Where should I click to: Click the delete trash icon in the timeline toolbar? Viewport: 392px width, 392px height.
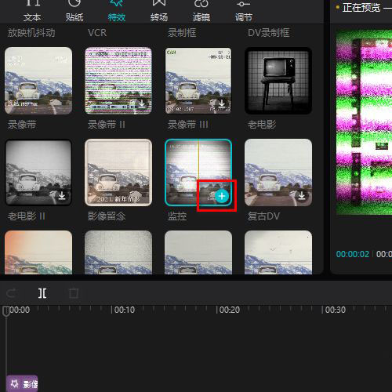[74, 293]
